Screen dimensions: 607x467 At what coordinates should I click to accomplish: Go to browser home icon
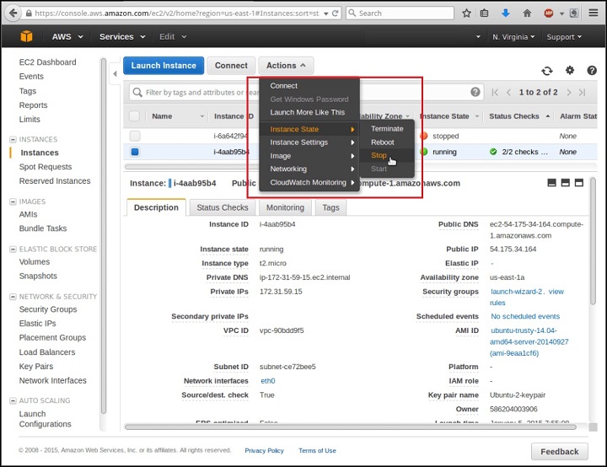[x=527, y=13]
